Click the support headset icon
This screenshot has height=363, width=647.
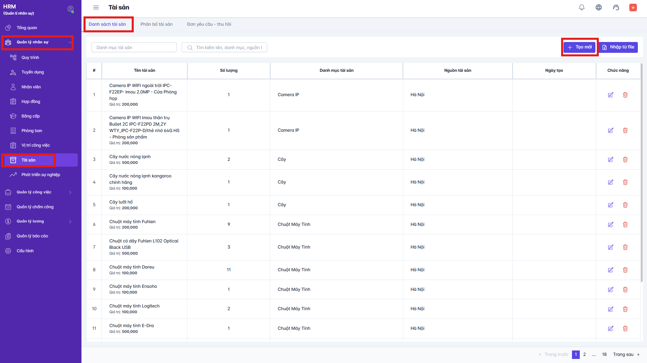pyautogui.click(x=616, y=7)
